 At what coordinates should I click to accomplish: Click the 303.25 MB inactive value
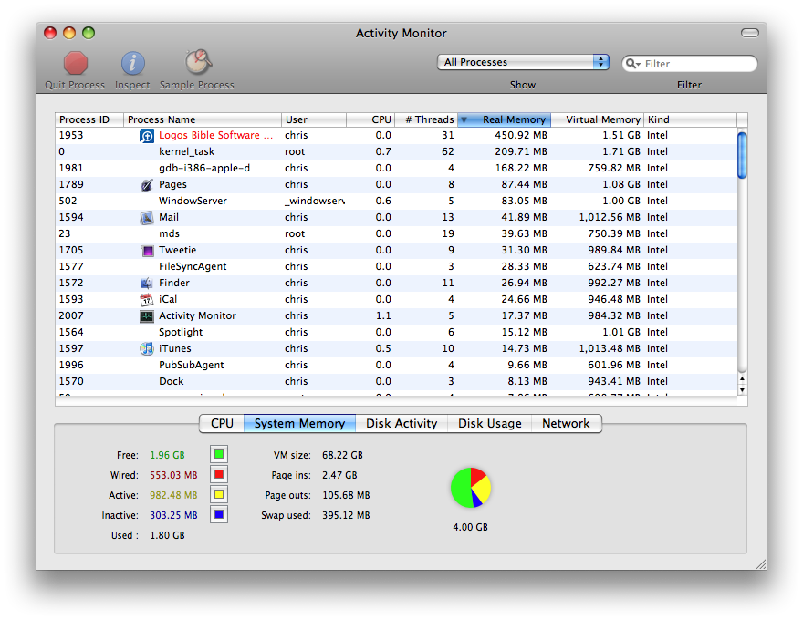173,515
